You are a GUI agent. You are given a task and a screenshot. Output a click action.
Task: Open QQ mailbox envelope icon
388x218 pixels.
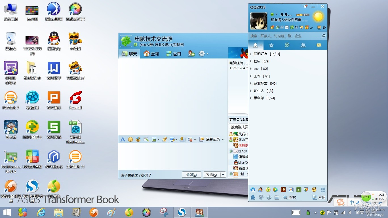click(x=287, y=27)
